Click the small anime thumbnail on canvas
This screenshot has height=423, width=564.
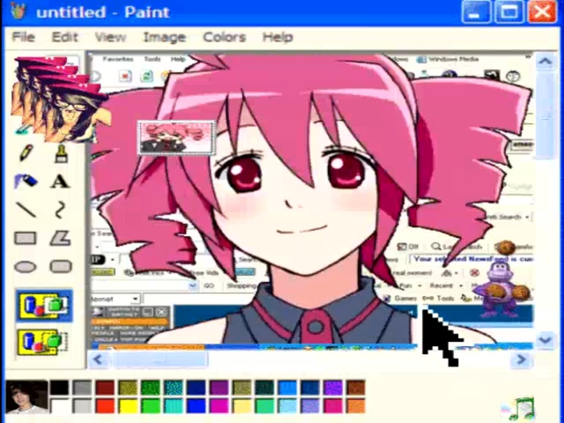pos(176,137)
